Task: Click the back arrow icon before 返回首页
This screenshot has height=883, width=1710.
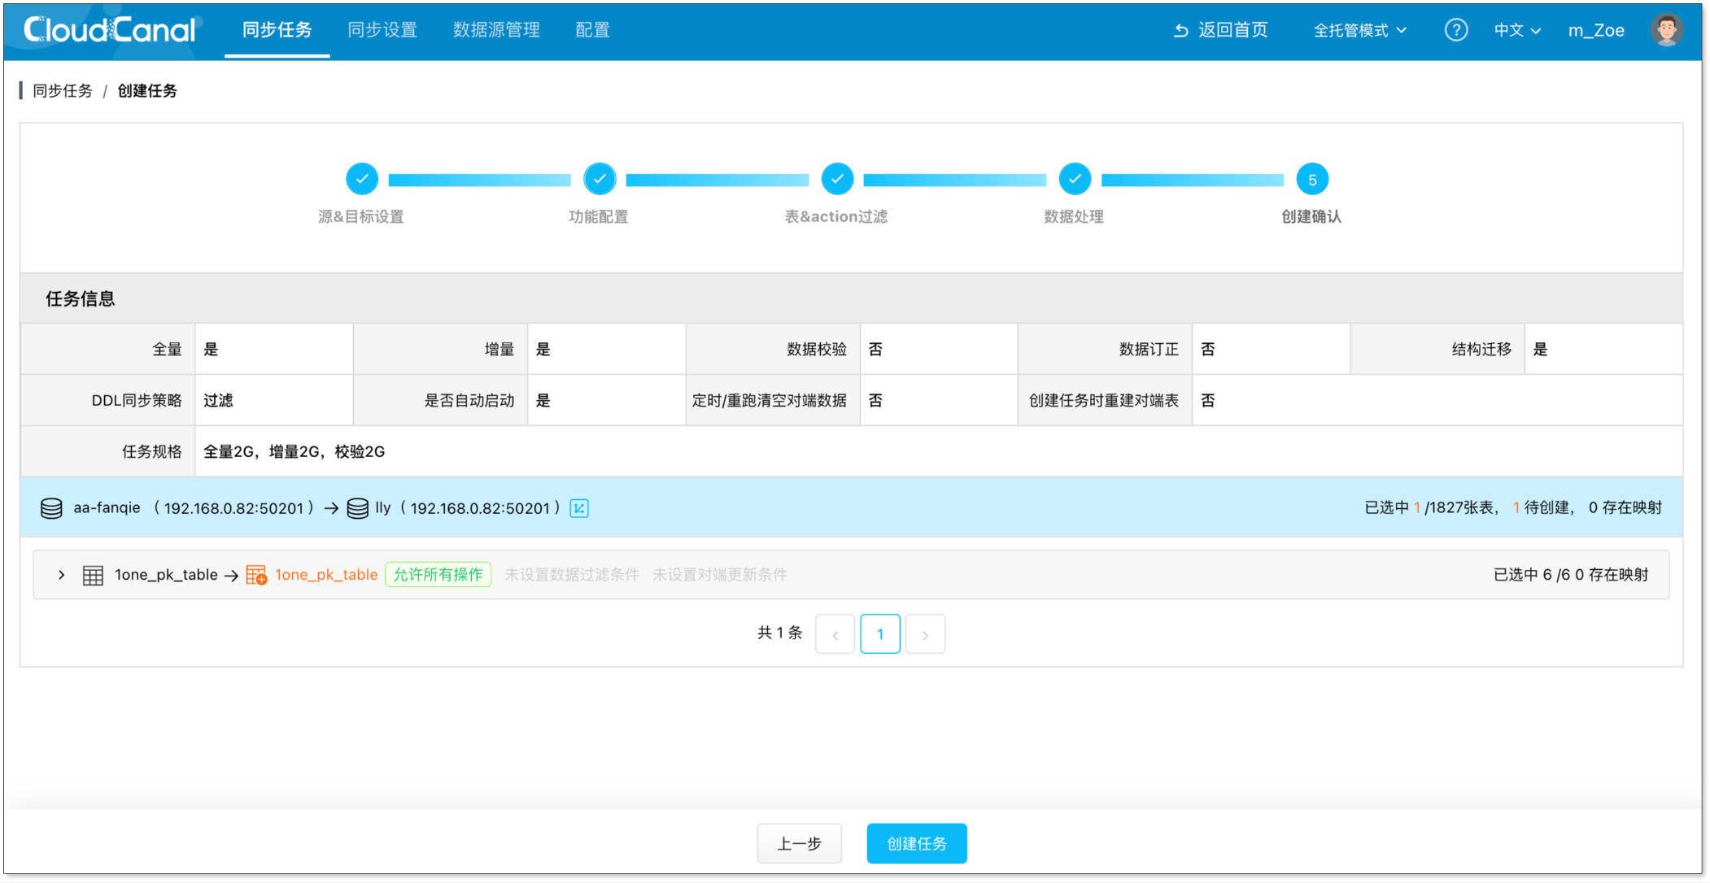Action: tap(1180, 29)
